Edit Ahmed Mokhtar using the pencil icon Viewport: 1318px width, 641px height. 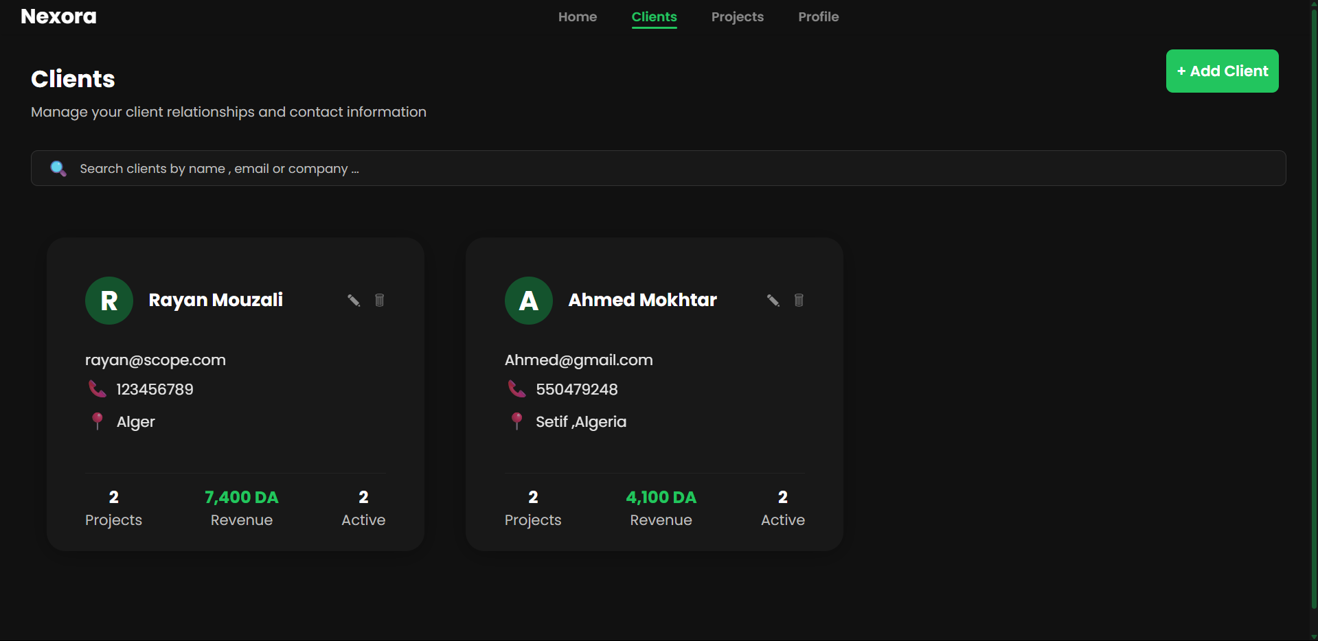772,300
